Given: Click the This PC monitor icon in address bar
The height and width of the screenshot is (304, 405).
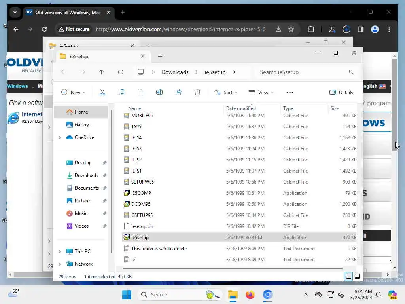Looking at the screenshot, I should click(141, 72).
